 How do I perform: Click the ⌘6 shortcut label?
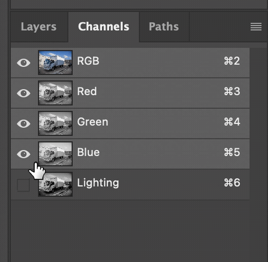232,182
